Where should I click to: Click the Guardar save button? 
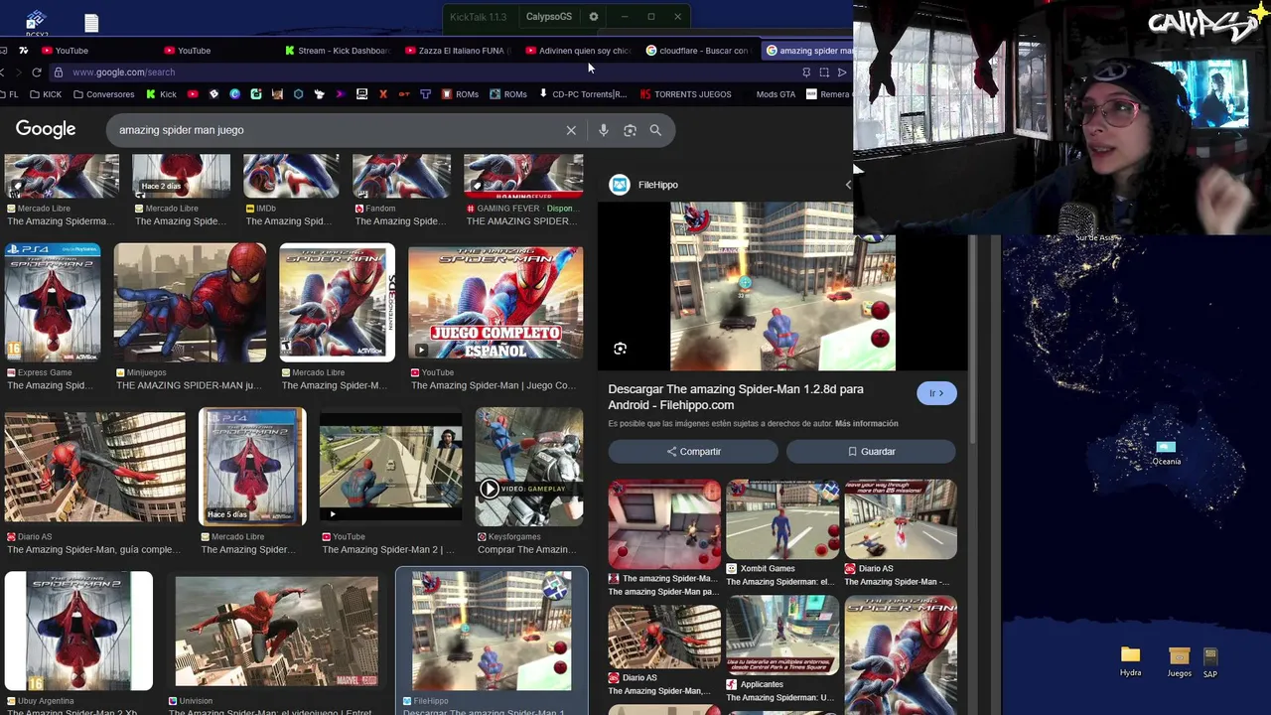click(871, 452)
